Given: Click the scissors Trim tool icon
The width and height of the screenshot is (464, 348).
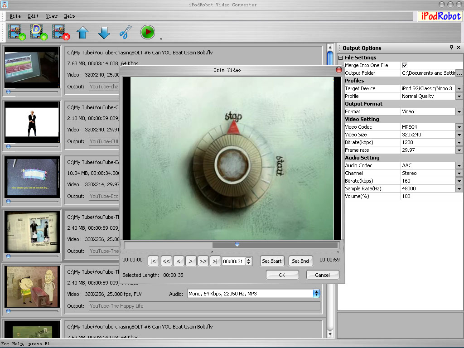Looking at the screenshot, I should 125,33.
